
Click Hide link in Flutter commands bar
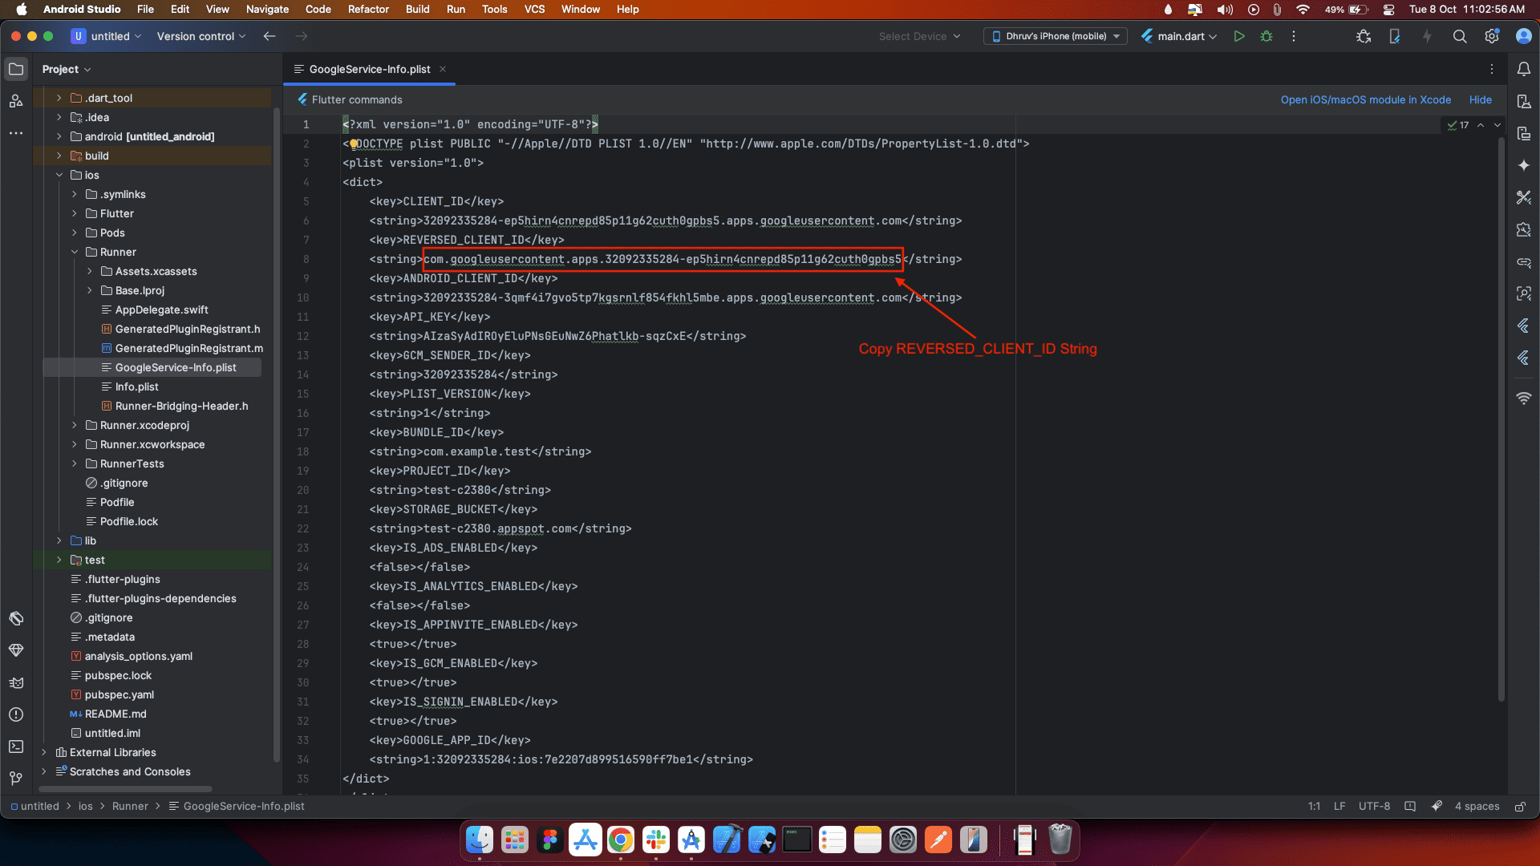(x=1480, y=99)
